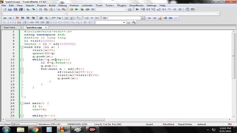This screenshot has height=133, width=237.
Task: Jump back with the green left arrow
Action: pos(5,18)
